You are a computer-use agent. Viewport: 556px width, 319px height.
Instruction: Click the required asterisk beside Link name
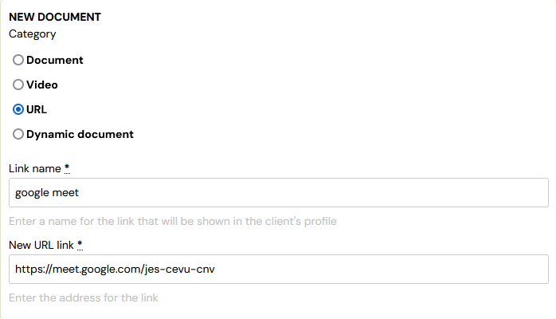tap(67, 167)
